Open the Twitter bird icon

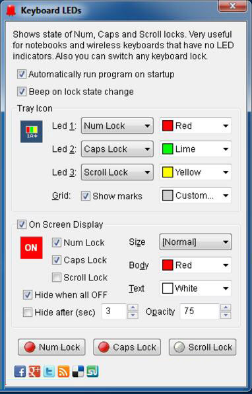pos(49,372)
